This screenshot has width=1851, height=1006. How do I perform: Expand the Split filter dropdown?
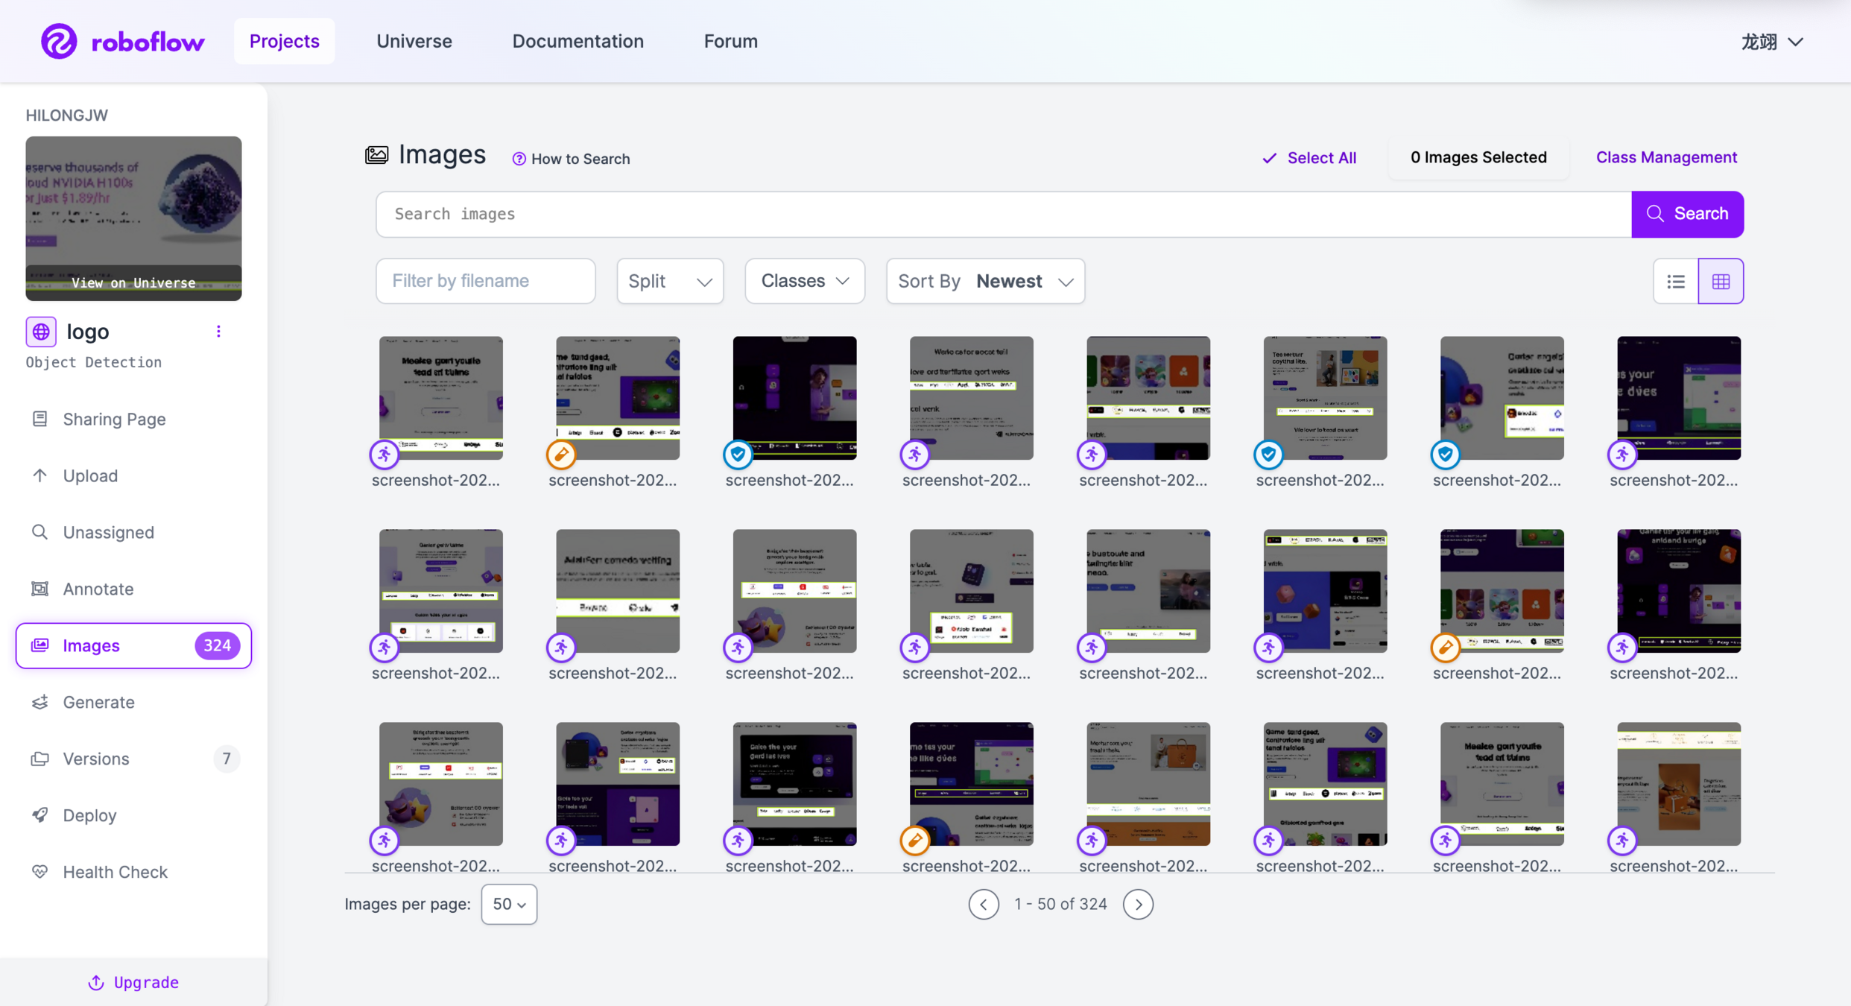(x=670, y=282)
